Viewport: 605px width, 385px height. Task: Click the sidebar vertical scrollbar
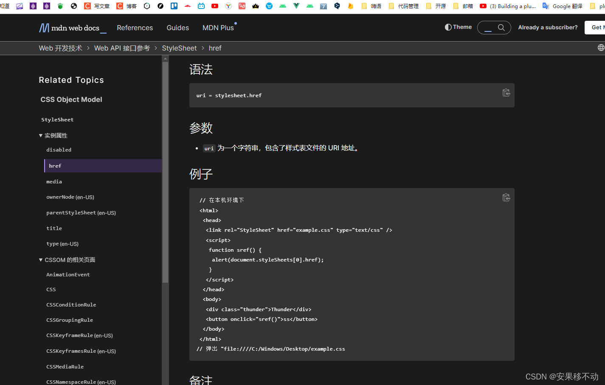tap(165, 172)
